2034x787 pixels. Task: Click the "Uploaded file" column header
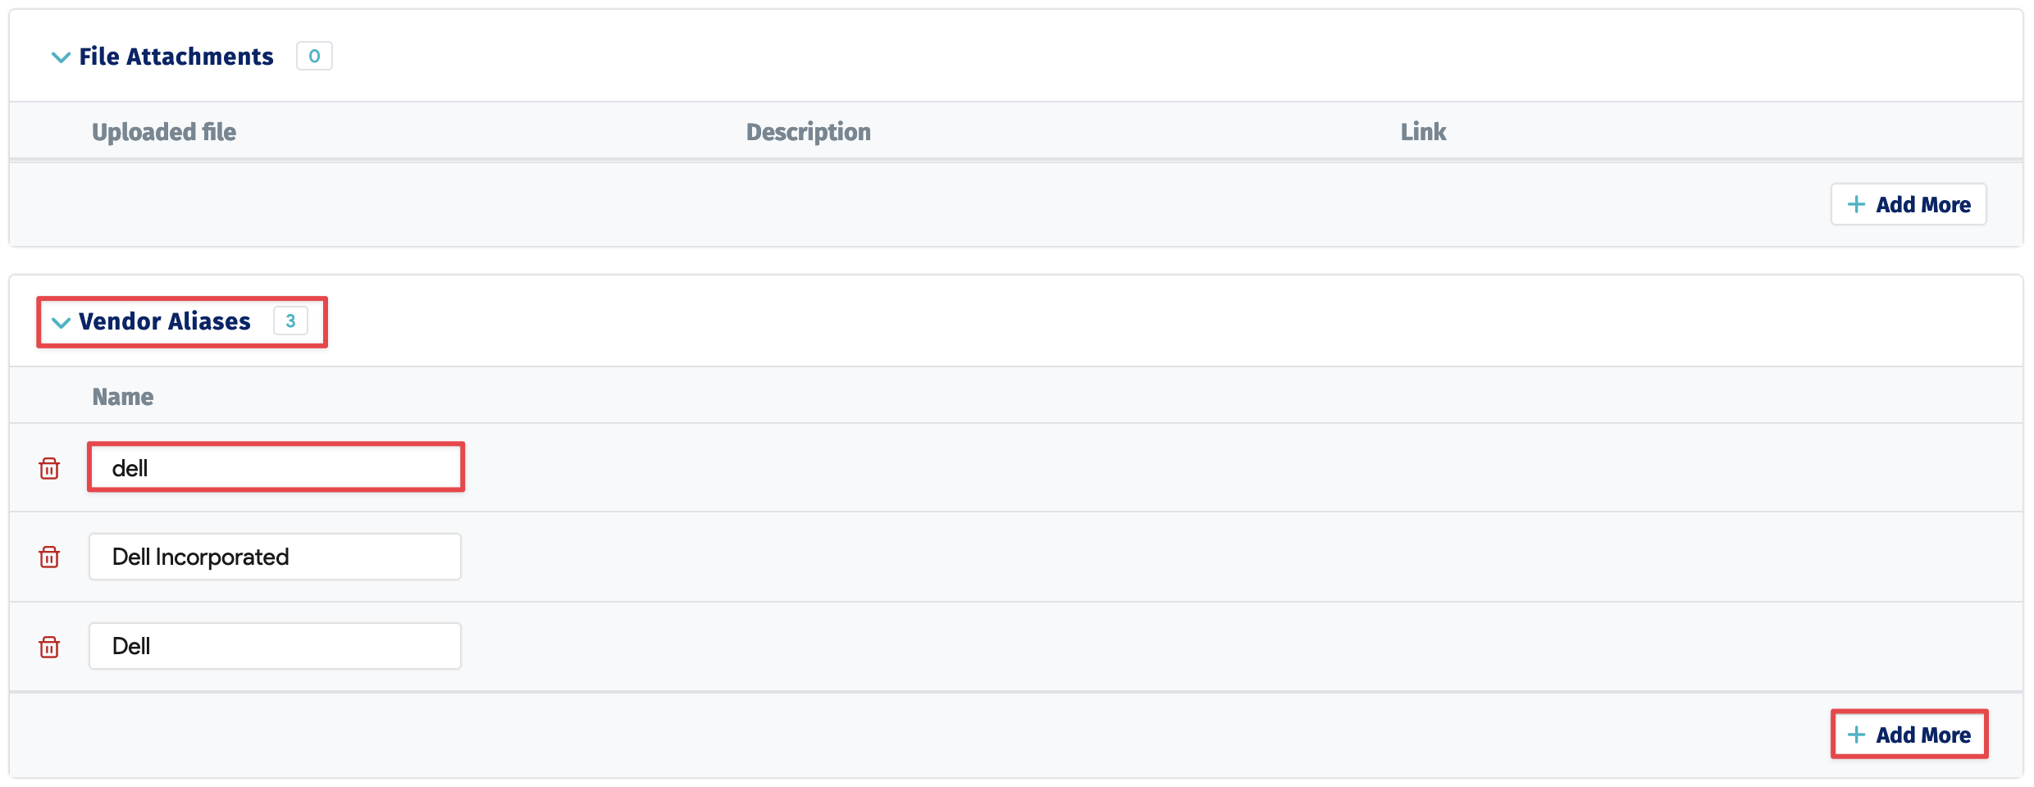[x=164, y=132]
